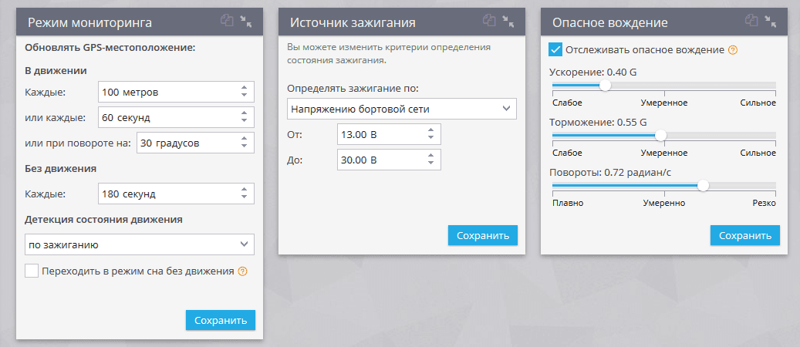800x347 pixels.
Task: Click the Повороты slider handle
Action: pyautogui.click(x=703, y=185)
